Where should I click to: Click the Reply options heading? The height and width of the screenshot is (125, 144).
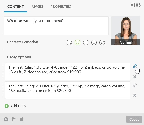click(x=19, y=57)
